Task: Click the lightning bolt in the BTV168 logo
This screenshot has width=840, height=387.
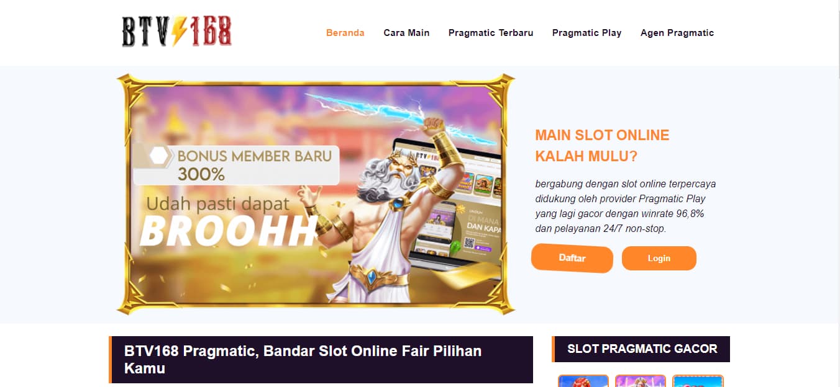Action: coord(180,32)
